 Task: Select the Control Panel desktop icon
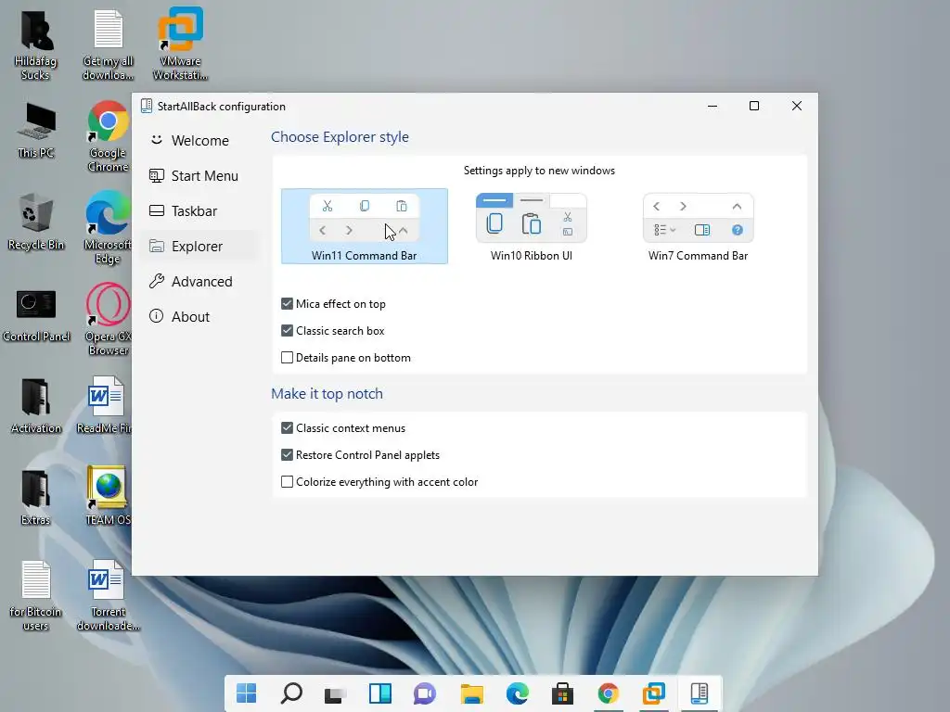pyautogui.click(x=36, y=315)
